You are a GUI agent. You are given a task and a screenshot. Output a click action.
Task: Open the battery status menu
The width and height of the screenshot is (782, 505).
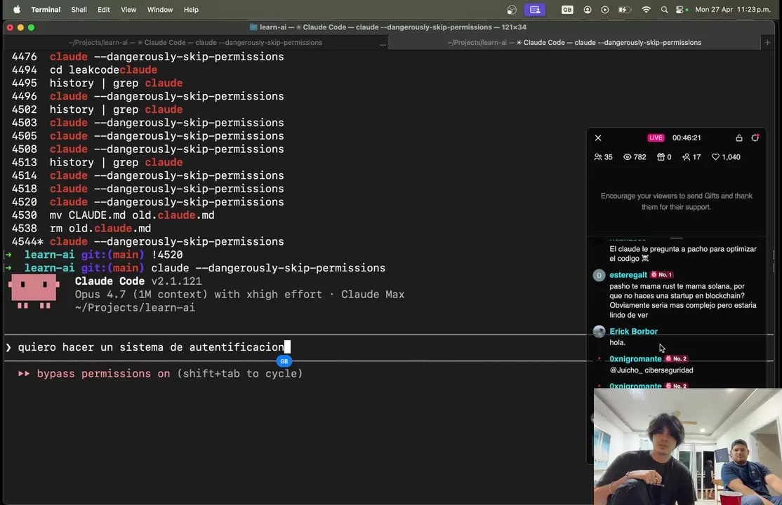624,10
